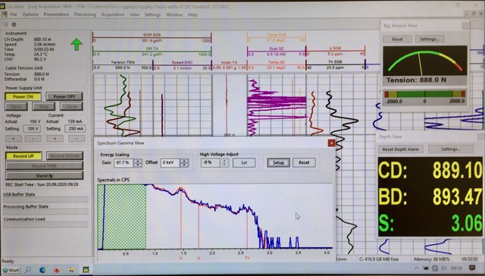Open the Acquisition menu
485x276 pixels.
113,14
